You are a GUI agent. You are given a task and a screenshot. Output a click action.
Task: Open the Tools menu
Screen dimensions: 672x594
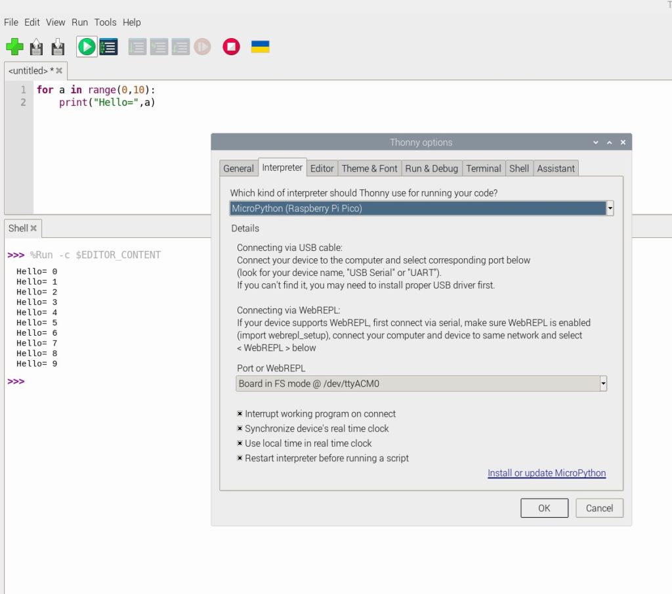click(105, 22)
